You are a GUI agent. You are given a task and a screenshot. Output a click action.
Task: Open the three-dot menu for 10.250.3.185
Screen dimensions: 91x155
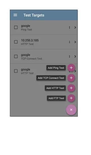[70, 42]
